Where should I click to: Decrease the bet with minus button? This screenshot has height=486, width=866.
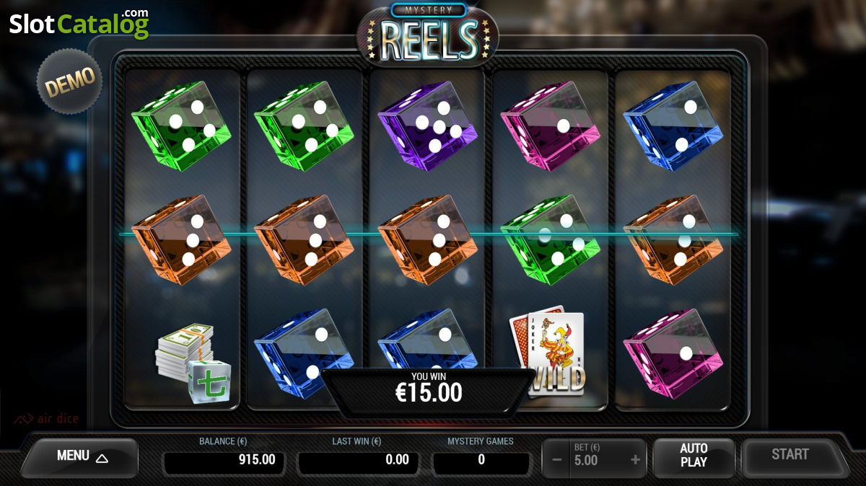[x=556, y=459]
